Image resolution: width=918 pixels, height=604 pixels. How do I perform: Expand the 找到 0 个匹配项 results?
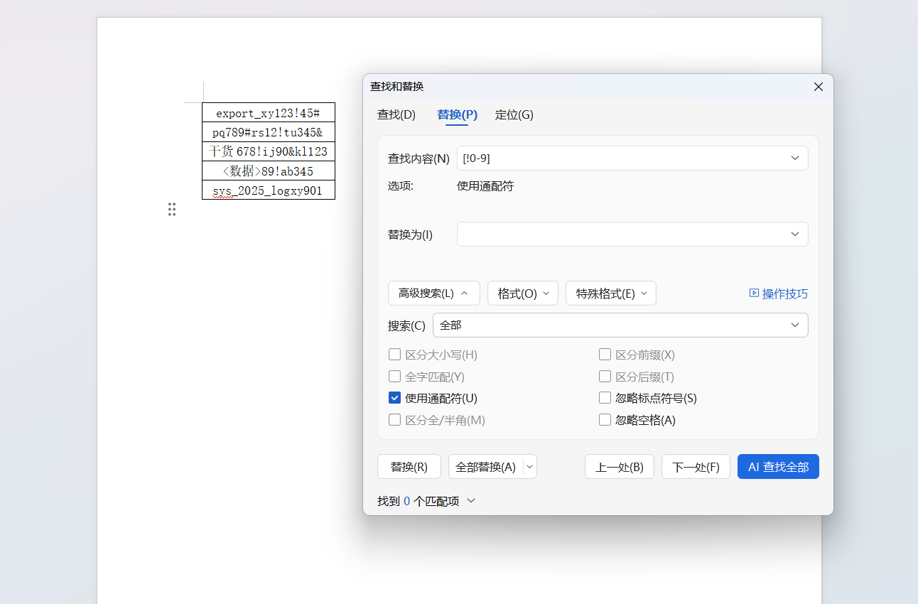(x=471, y=500)
